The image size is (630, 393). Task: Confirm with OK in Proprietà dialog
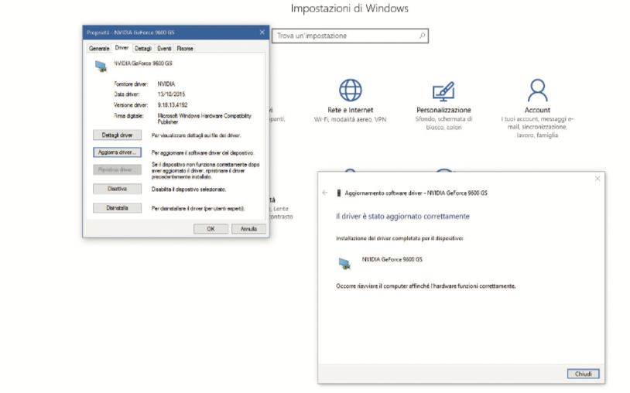pyautogui.click(x=211, y=229)
